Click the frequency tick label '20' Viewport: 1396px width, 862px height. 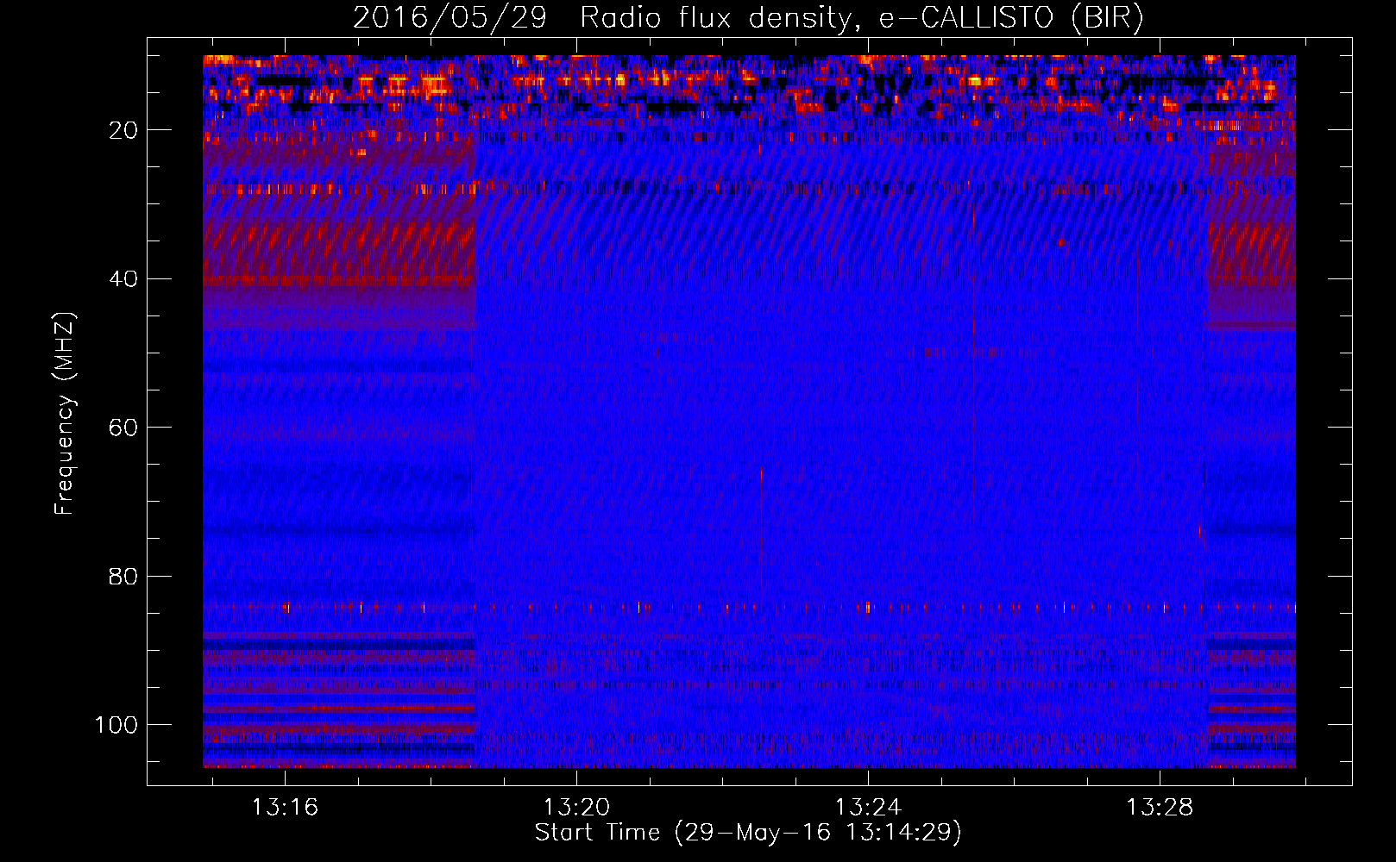tap(124, 130)
